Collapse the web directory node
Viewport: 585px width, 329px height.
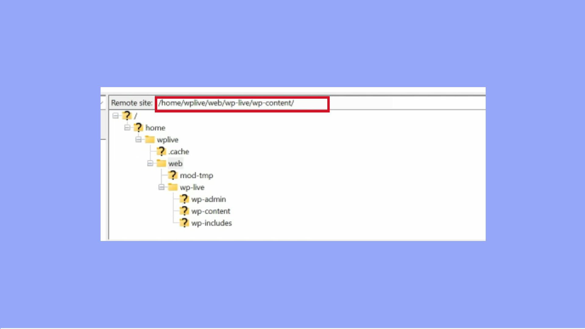point(150,163)
